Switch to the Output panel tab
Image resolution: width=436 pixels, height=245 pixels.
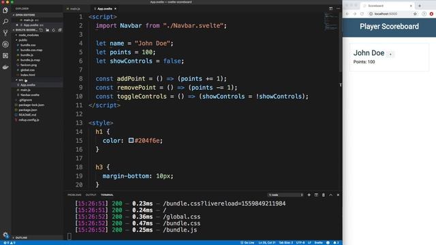tap(91, 195)
